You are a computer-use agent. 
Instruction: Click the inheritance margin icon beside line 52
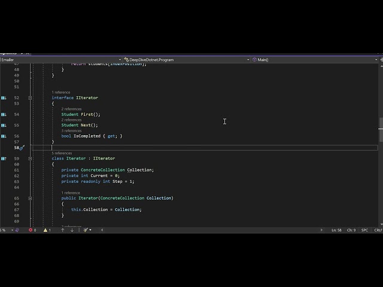(x=4, y=98)
